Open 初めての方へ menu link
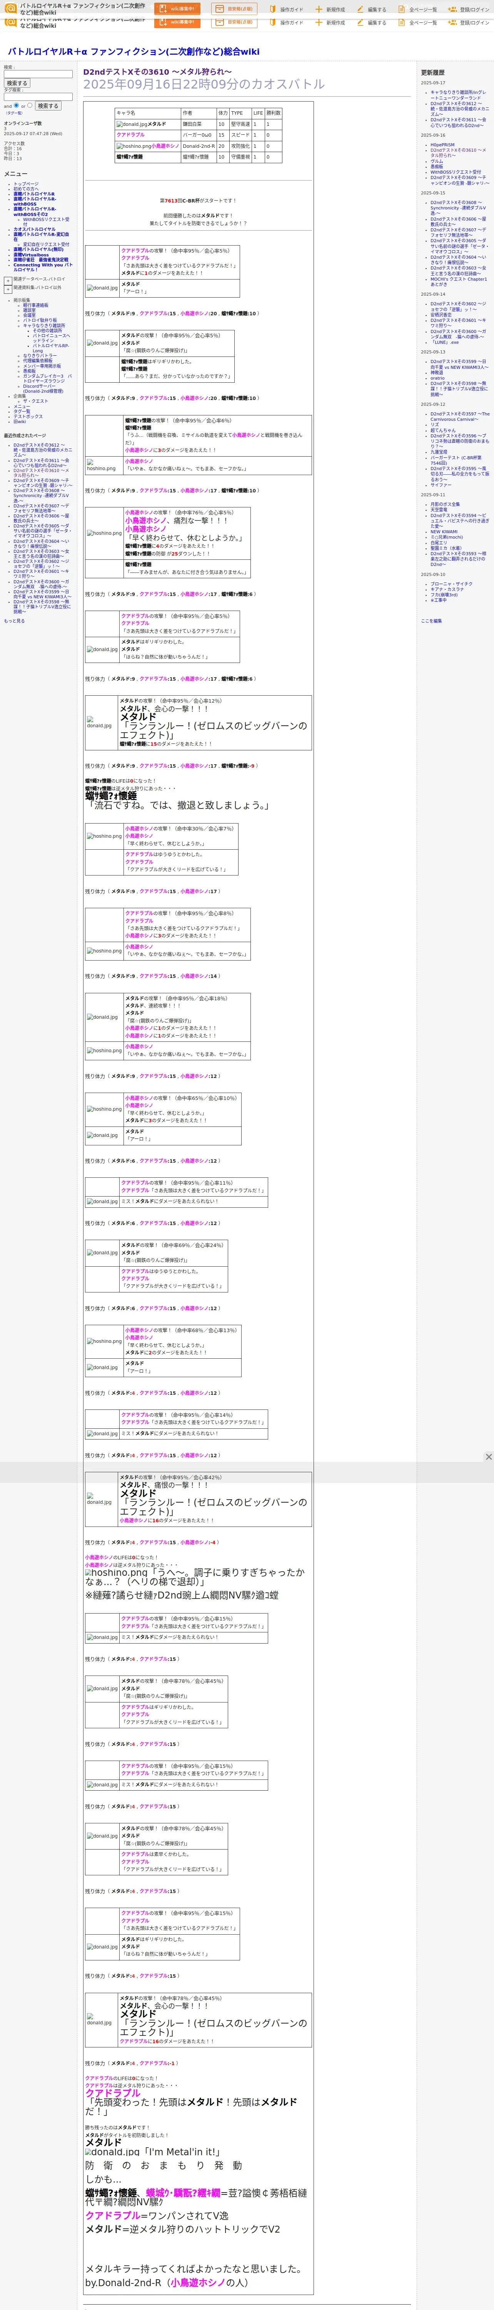Image resolution: width=494 pixels, height=2310 pixels. click(x=26, y=189)
